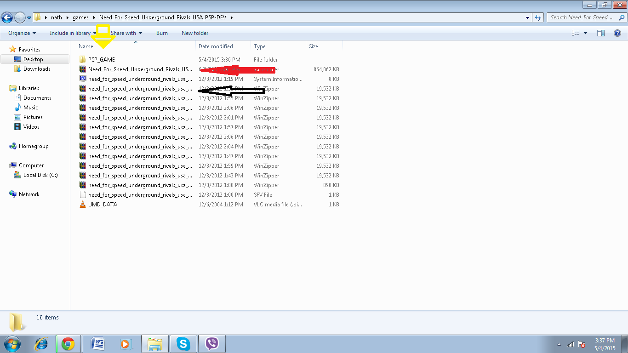This screenshot has height=353, width=628.
Task: Click the System Information file icon
Action: pyautogui.click(x=83, y=79)
